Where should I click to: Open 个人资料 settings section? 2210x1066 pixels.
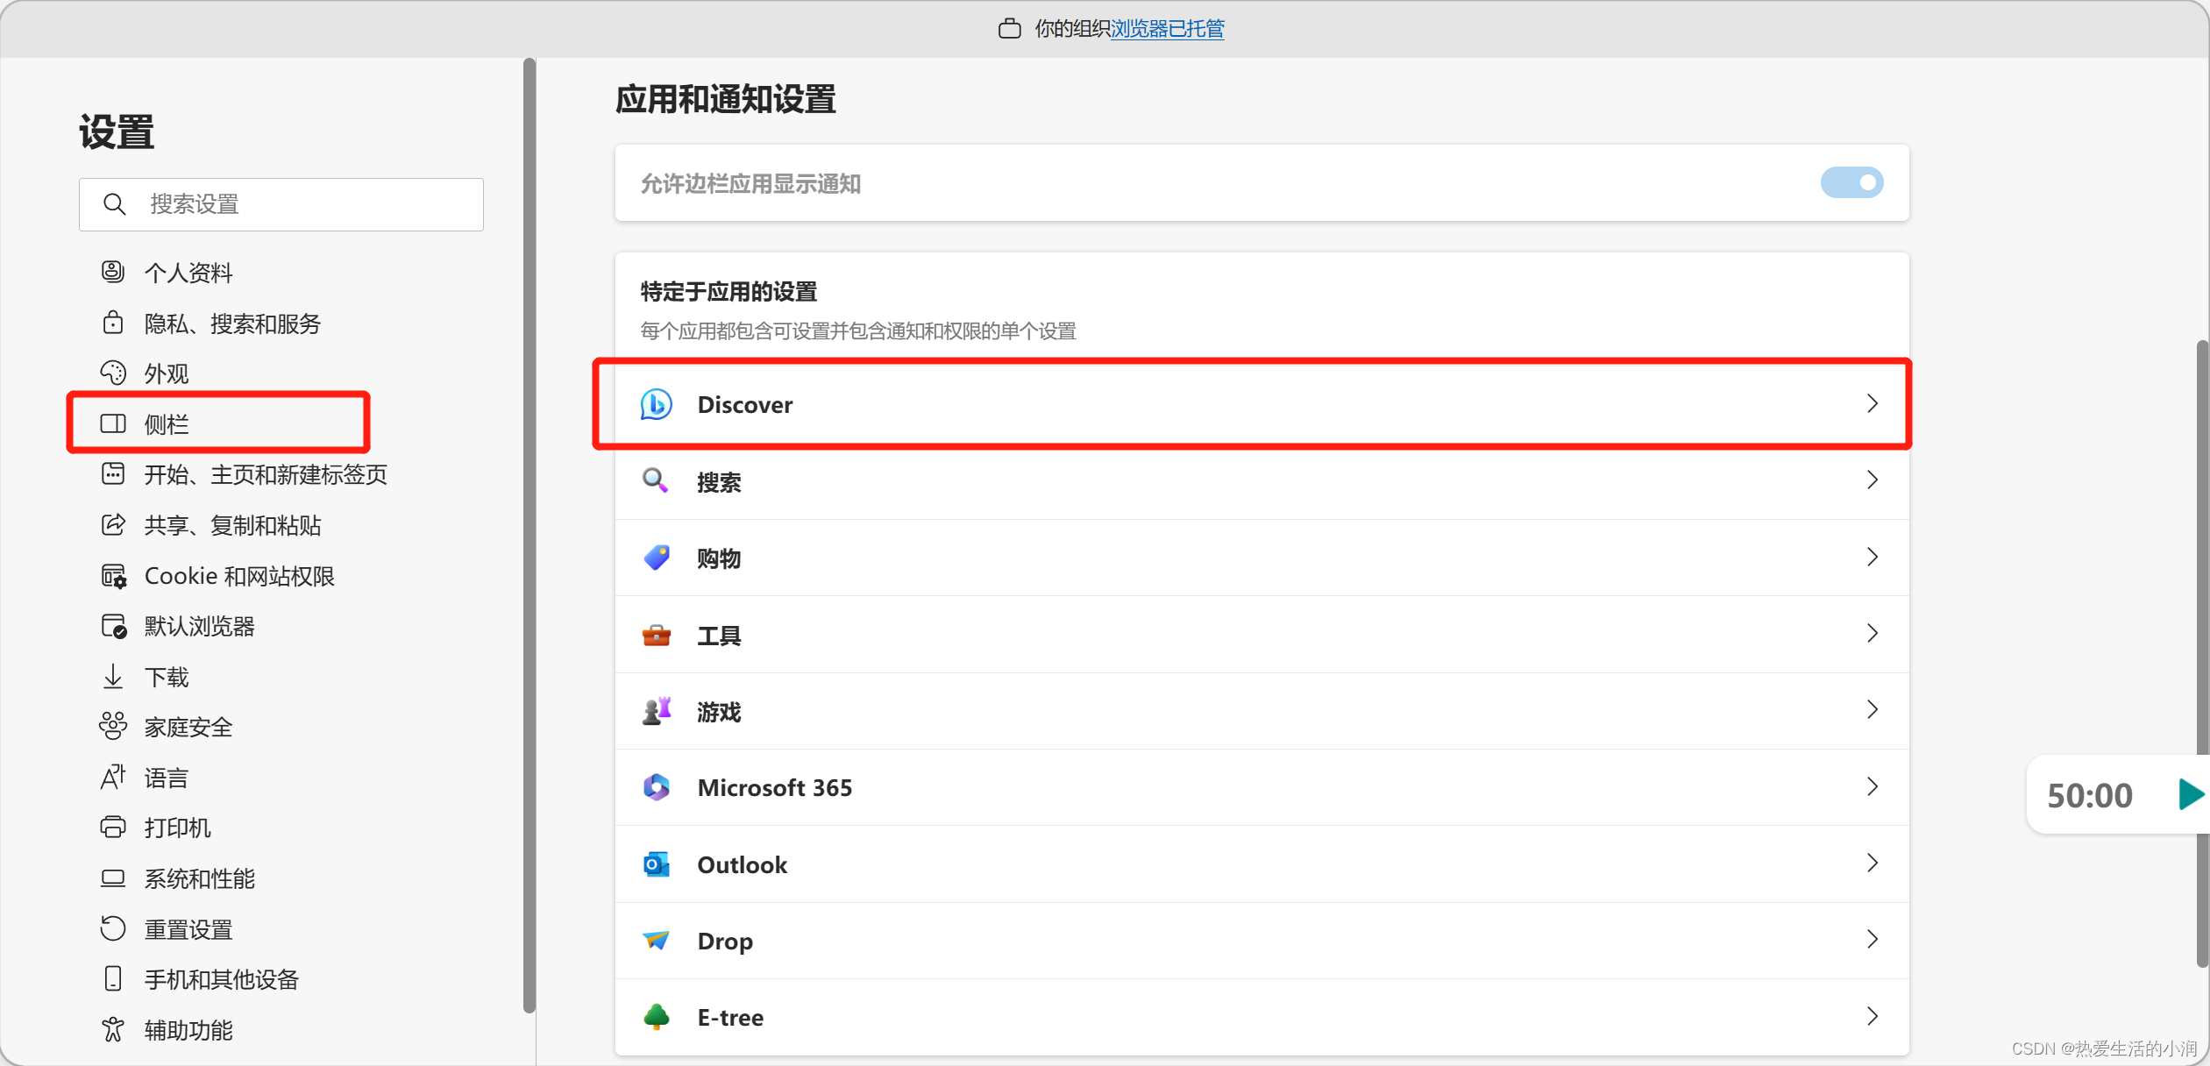(188, 273)
